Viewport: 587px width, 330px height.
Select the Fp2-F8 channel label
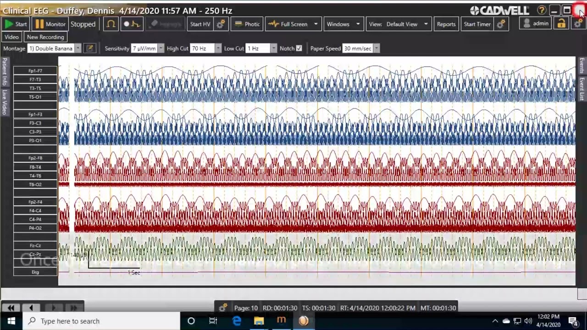(35, 158)
